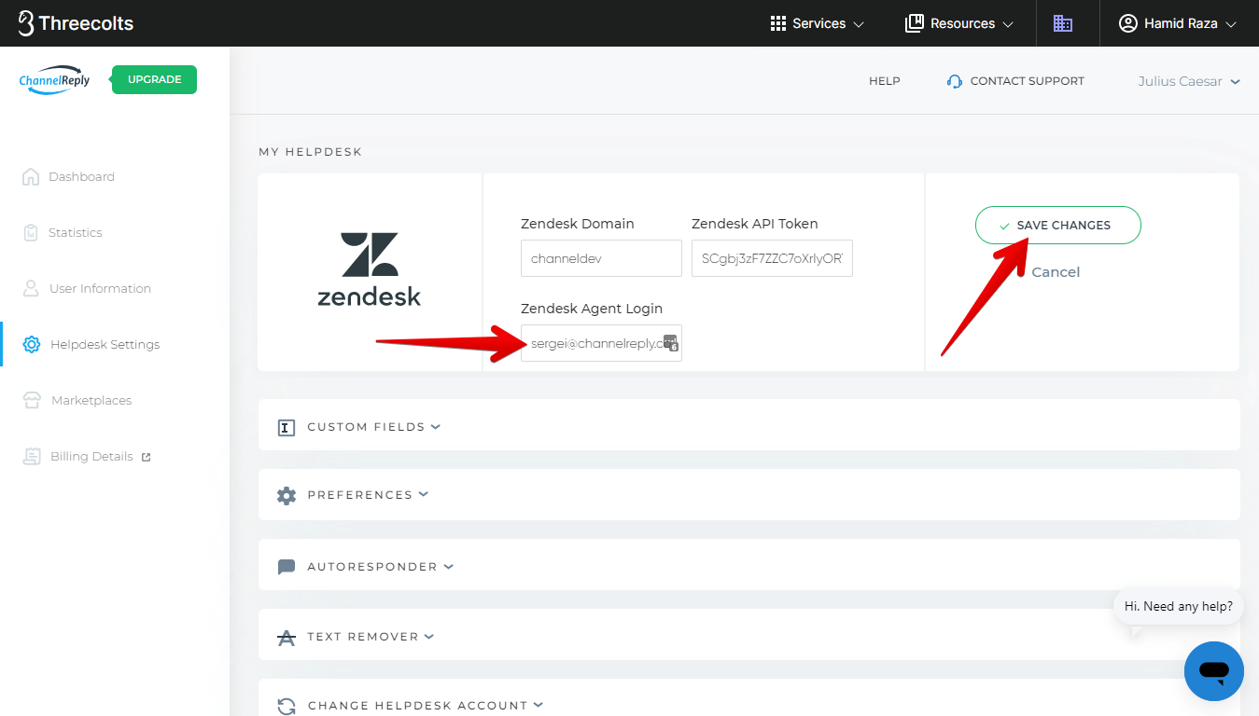Click the Cancel link
Image resolution: width=1259 pixels, height=716 pixels.
point(1056,272)
